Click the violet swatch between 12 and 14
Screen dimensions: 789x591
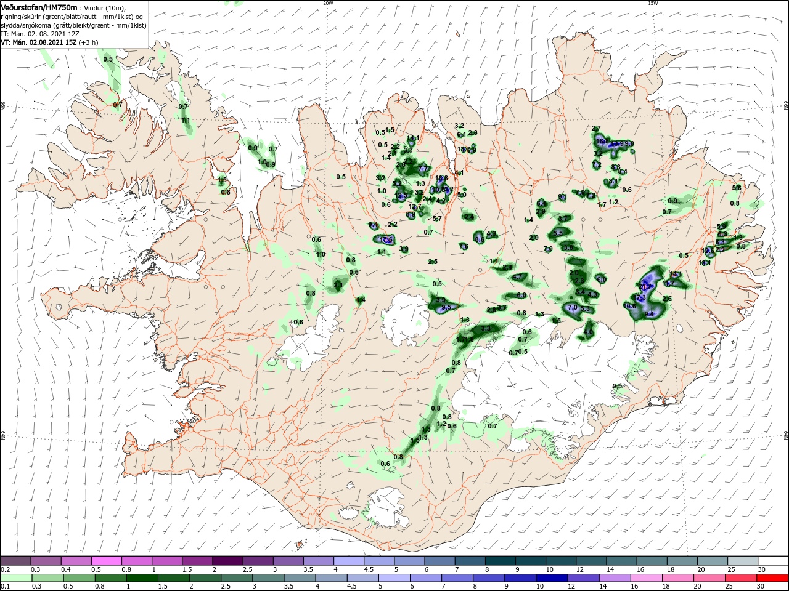point(583,578)
